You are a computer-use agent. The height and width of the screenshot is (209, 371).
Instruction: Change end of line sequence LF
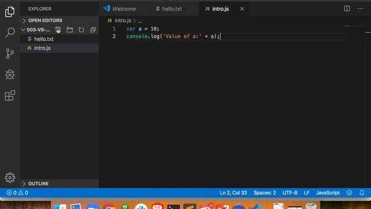tap(307, 193)
